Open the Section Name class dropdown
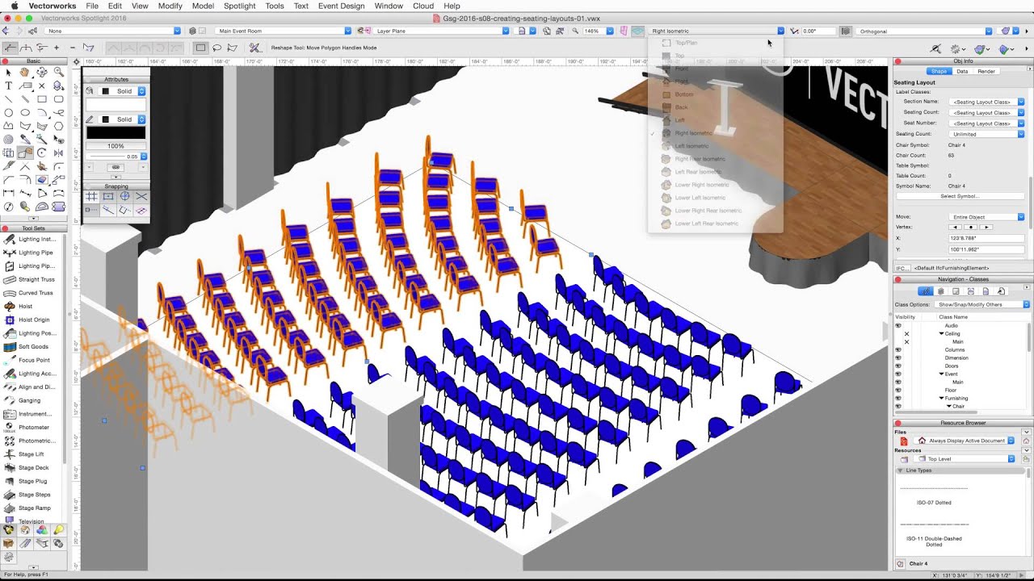The width and height of the screenshot is (1034, 581). point(987,102)
